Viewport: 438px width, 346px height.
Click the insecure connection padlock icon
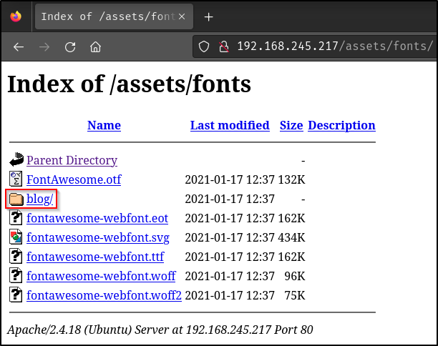pyautogui.click(x=223, y=47)
